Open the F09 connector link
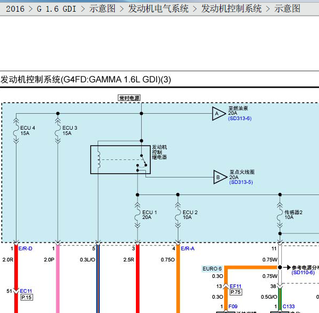The height and width of the screenshot is (313, 319). [x=233, y=306]
